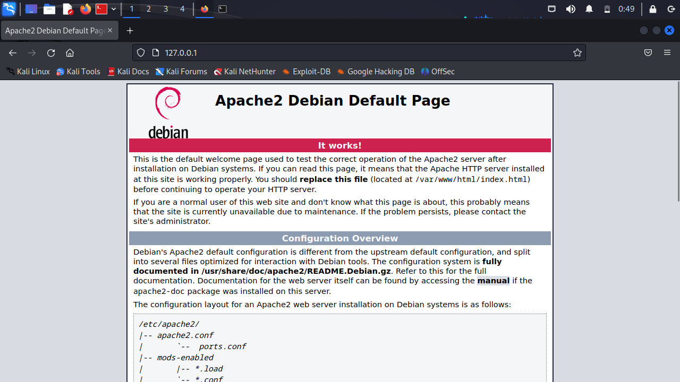Open the OffSec bookmark
Screen dimensions: 680x382
(438, 72)
